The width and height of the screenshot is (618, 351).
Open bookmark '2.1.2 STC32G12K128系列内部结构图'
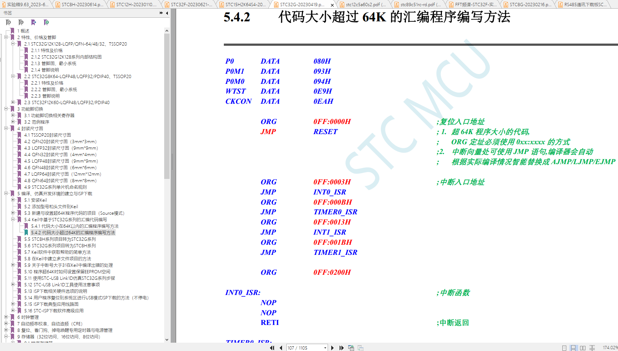click(66, 57)
